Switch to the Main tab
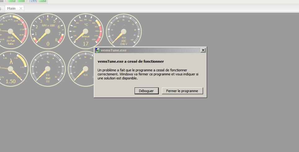299x152 pixels. coord(11,8)
